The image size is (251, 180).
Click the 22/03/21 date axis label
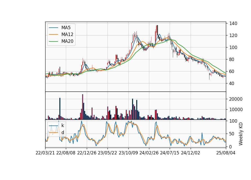[x=45, y=153]
